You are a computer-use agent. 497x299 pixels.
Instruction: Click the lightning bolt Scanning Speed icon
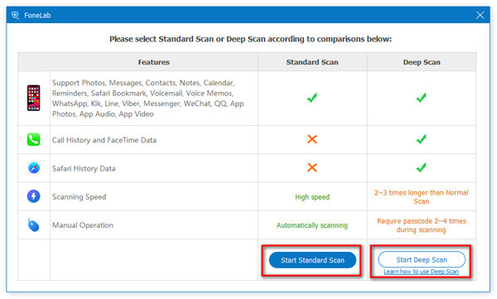click(x=34, y=196)
